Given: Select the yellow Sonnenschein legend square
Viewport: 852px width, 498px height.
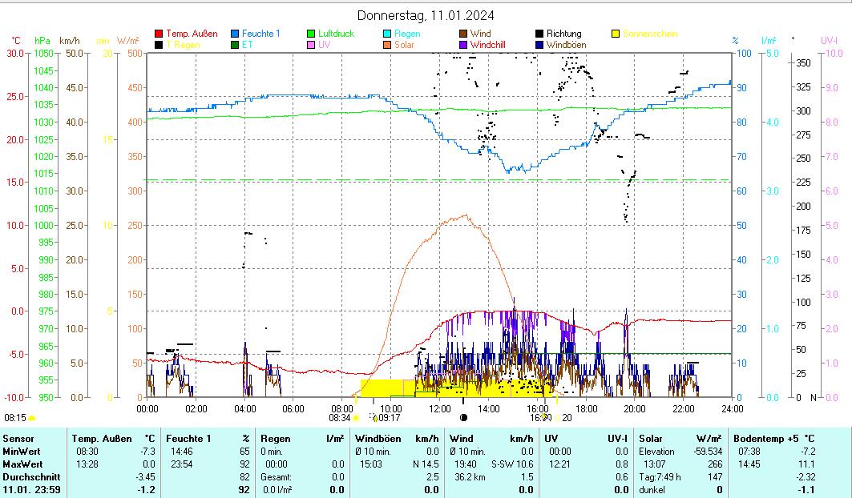Looking at the screenshot, I should pyautogui.click(x=616, y=34).
